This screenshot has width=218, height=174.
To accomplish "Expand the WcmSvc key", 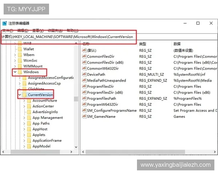I will point(15,61).
